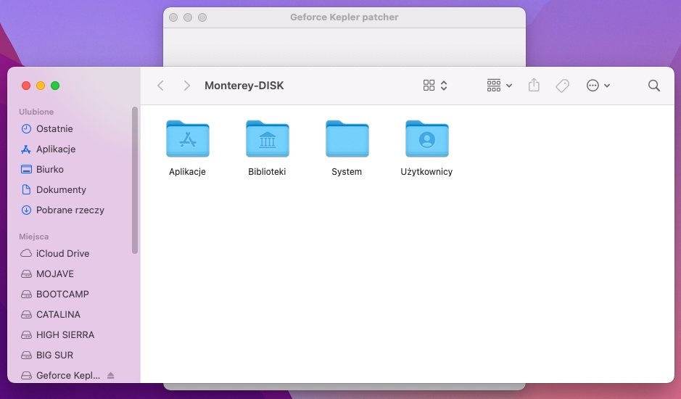
Task: Click the Tags toolbar icon
Action: [x=563, y=86]
